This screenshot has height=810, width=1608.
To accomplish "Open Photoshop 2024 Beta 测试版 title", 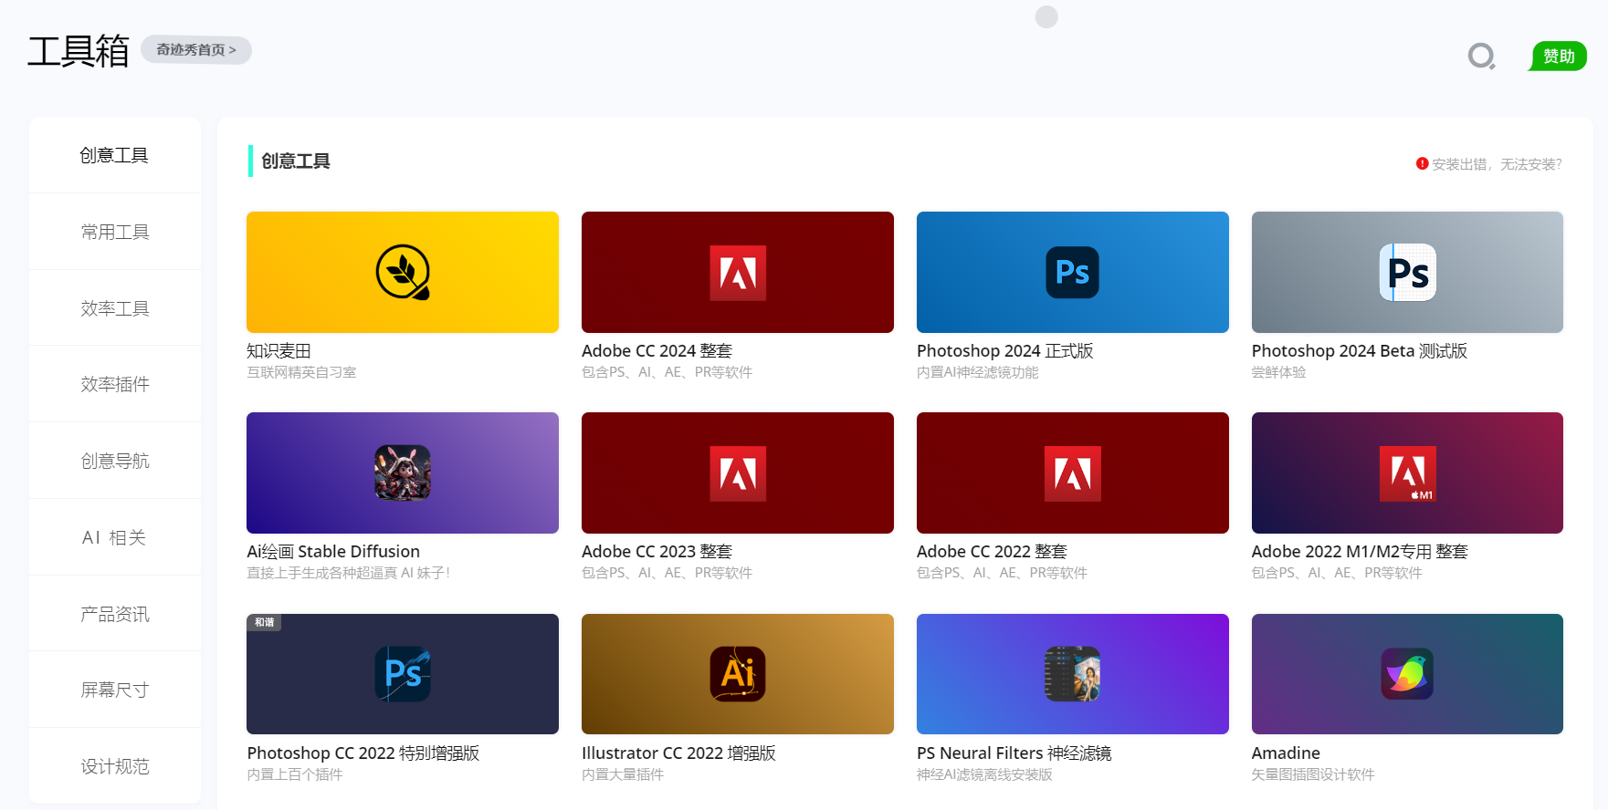I will (x=1359, y=351).
